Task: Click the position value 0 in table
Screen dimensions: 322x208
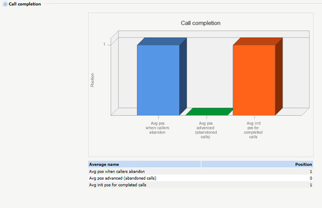Action: pyautogui.click(x=310, y=178)
